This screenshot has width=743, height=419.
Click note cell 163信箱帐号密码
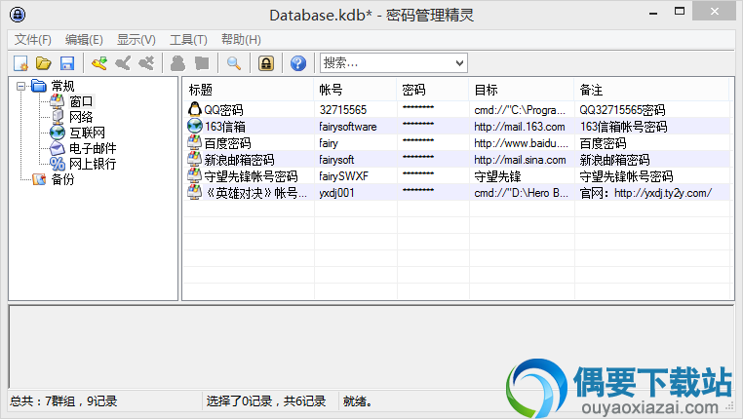point(624,127)
